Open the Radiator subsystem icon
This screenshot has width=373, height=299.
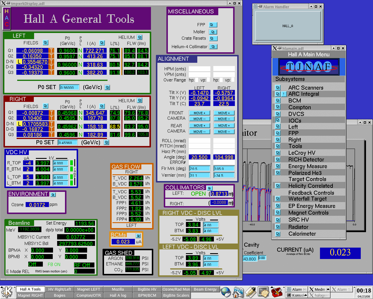[x=278, y=227]
